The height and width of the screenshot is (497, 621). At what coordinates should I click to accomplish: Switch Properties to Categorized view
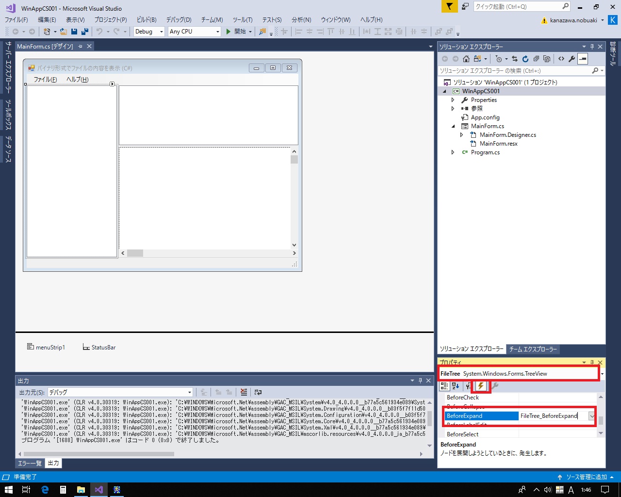[x=444, y=386]
